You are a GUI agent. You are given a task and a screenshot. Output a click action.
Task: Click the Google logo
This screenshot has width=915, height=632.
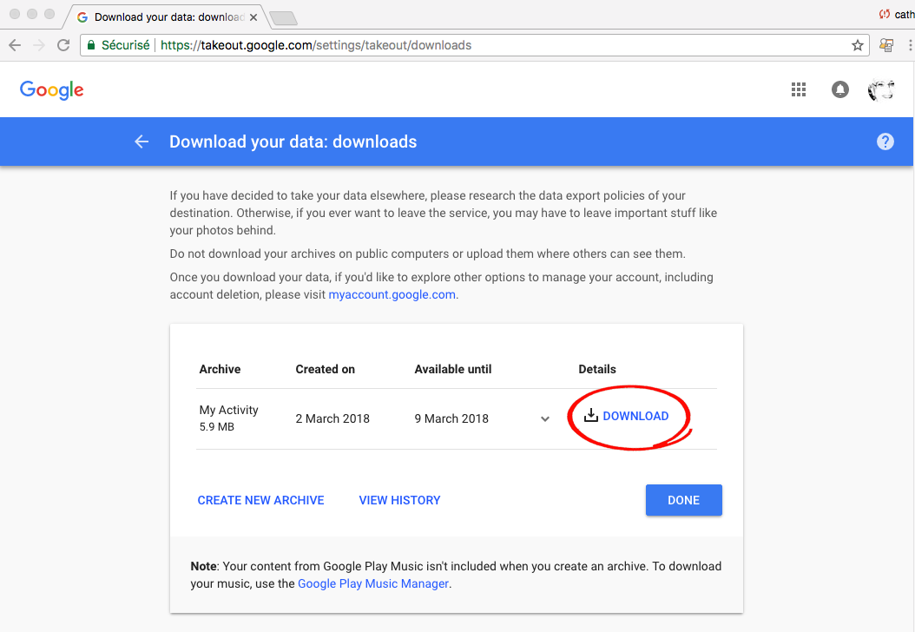pos(51,90)
